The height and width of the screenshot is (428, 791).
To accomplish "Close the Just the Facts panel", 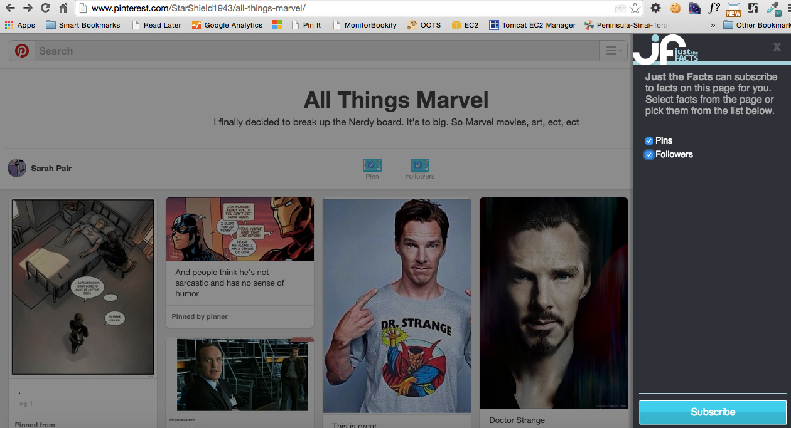I will point(777,47).
